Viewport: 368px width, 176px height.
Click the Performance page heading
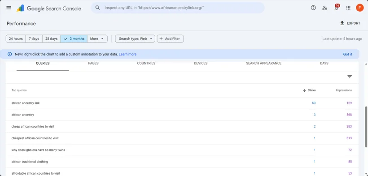(x=21, y=24)
